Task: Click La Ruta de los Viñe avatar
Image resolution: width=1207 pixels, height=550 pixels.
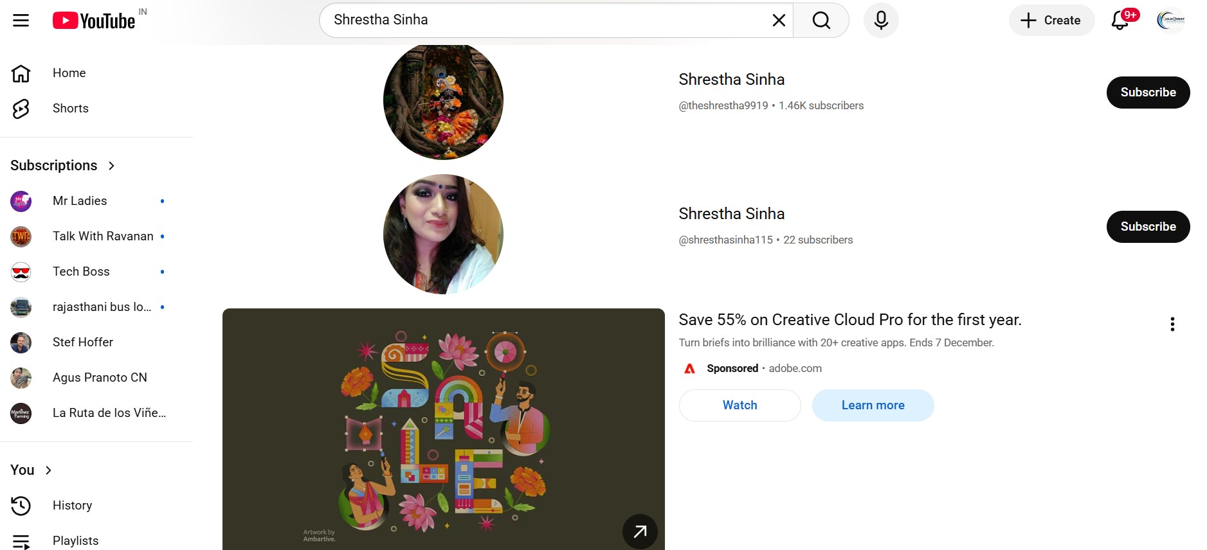Action: point(21,413)
